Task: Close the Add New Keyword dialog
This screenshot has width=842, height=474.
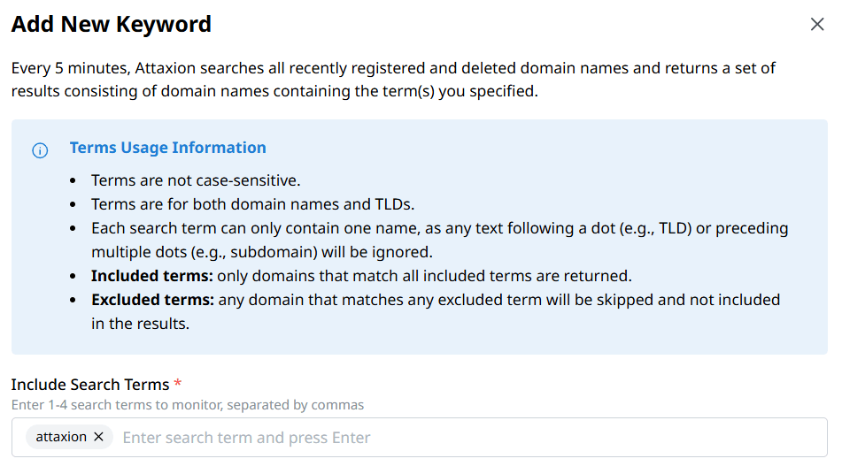Action: coord(817,25)
